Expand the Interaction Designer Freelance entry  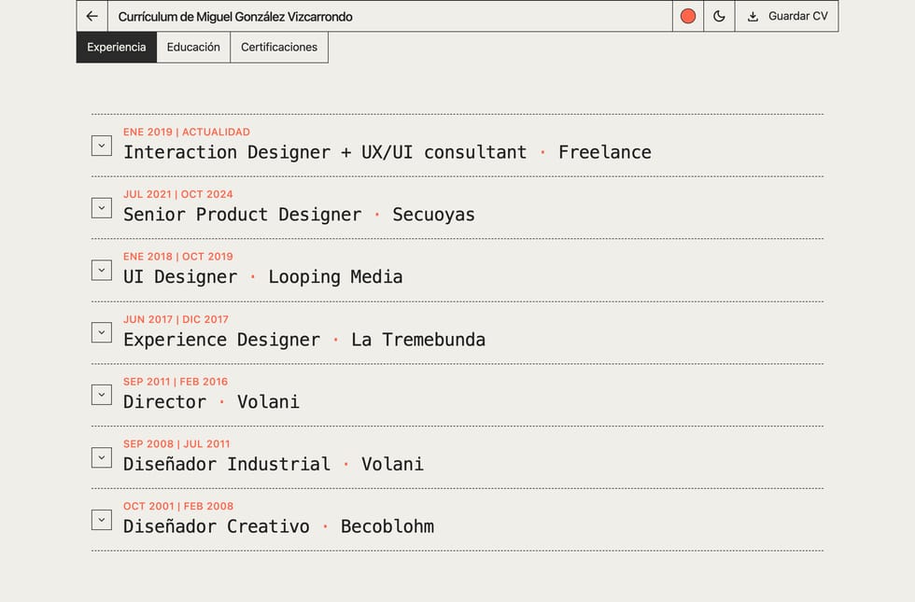[102, 146]
